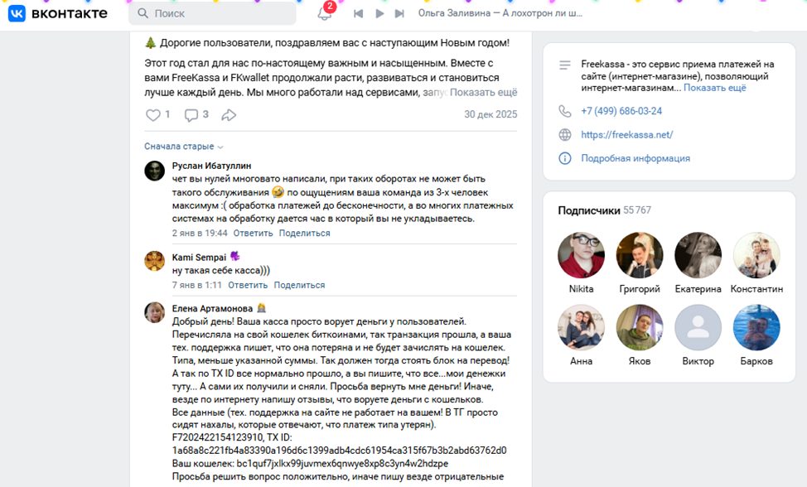
Task: Expand post text with 'Показать ещё'
Action: point(483,93)
